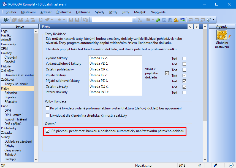Open the Soubor menu
The width and height of the screenshot is (236, 168).
(11, 12)
